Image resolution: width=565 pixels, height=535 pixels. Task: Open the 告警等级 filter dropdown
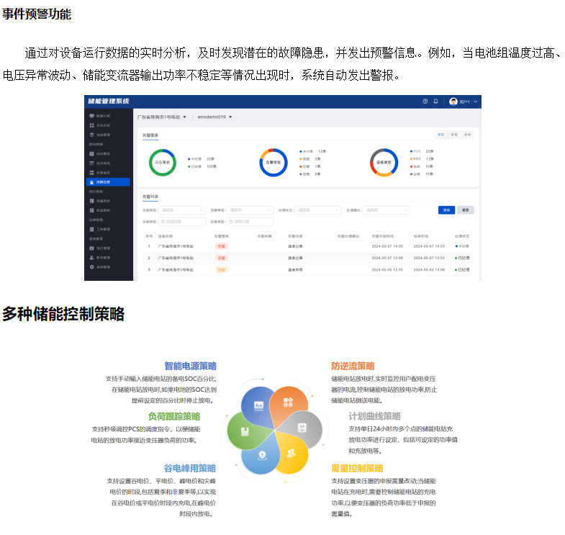(250, 210)
